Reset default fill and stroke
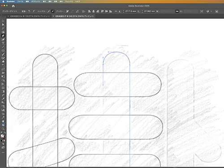This screenshot has height=168, width=224. point(2,133)
